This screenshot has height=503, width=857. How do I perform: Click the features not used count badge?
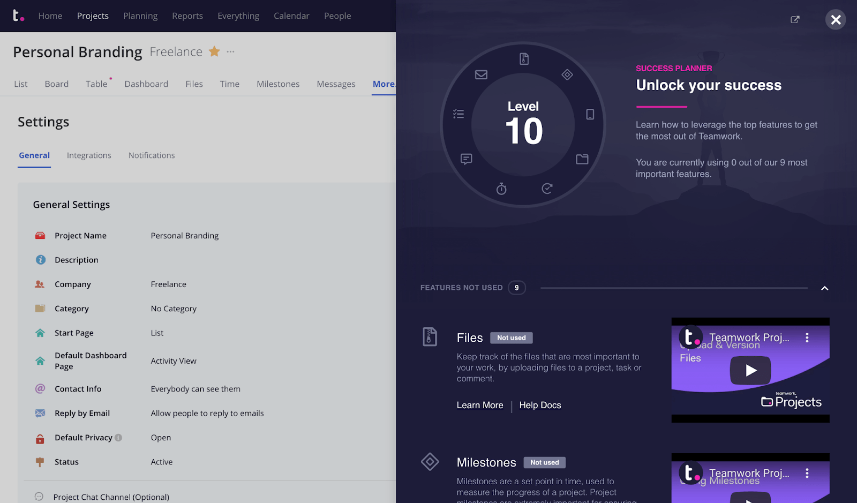(x=517, y=288)
